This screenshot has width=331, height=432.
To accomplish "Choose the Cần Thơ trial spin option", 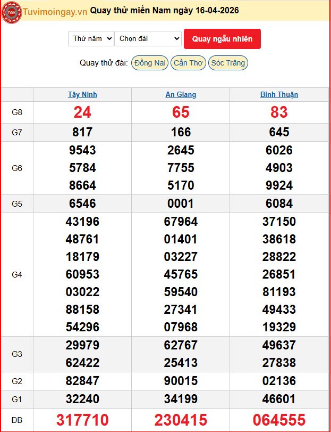I will 188,63.
